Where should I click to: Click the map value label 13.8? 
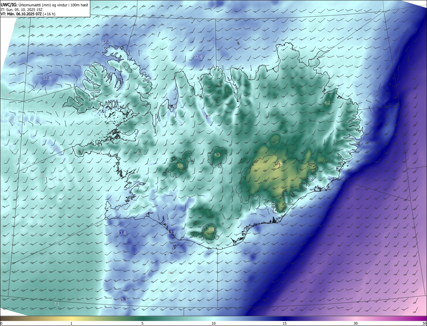pyautogui.click(x=122, y=233)
